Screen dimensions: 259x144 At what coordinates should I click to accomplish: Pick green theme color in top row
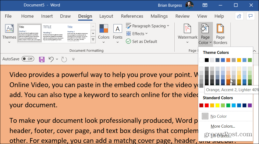(250, 60)
